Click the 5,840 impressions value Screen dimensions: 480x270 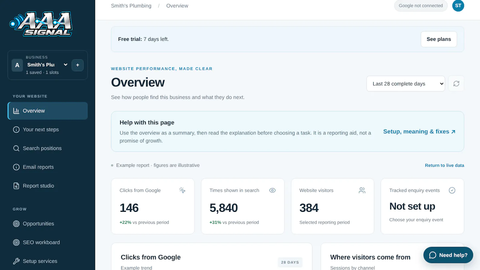[x=223, y=208]
